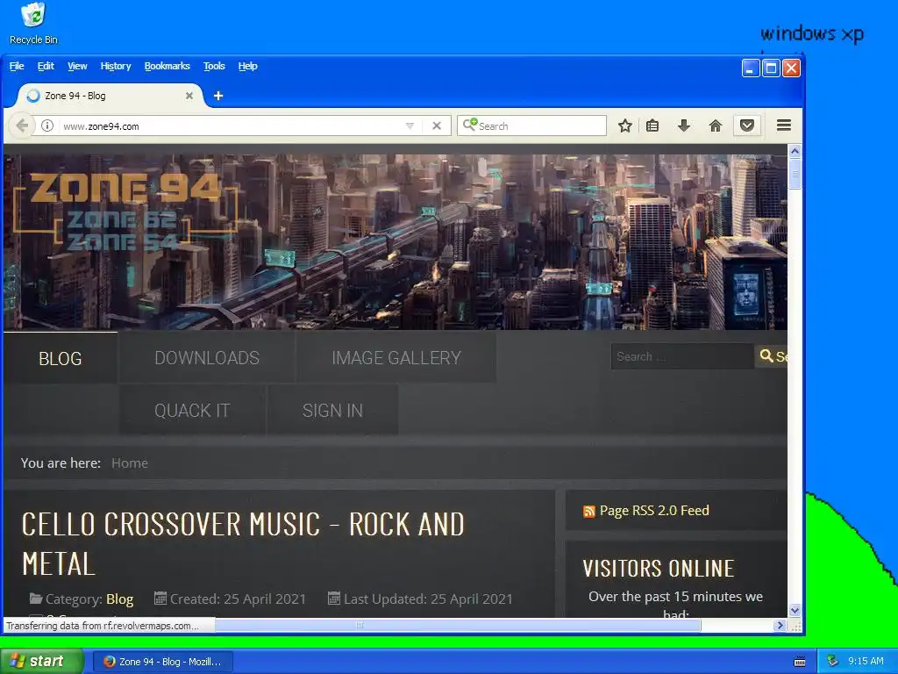Click the search engine magnifier icon
Screen dimensions: 898x674
click(x=470, y=125)
